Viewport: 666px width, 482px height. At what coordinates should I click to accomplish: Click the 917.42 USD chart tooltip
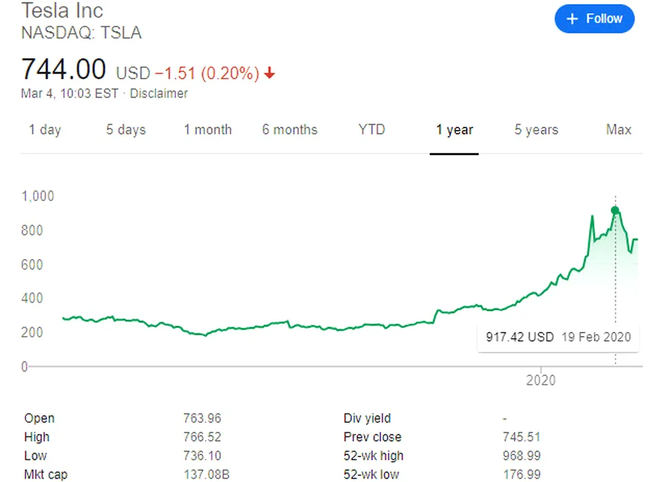[558, 337]
